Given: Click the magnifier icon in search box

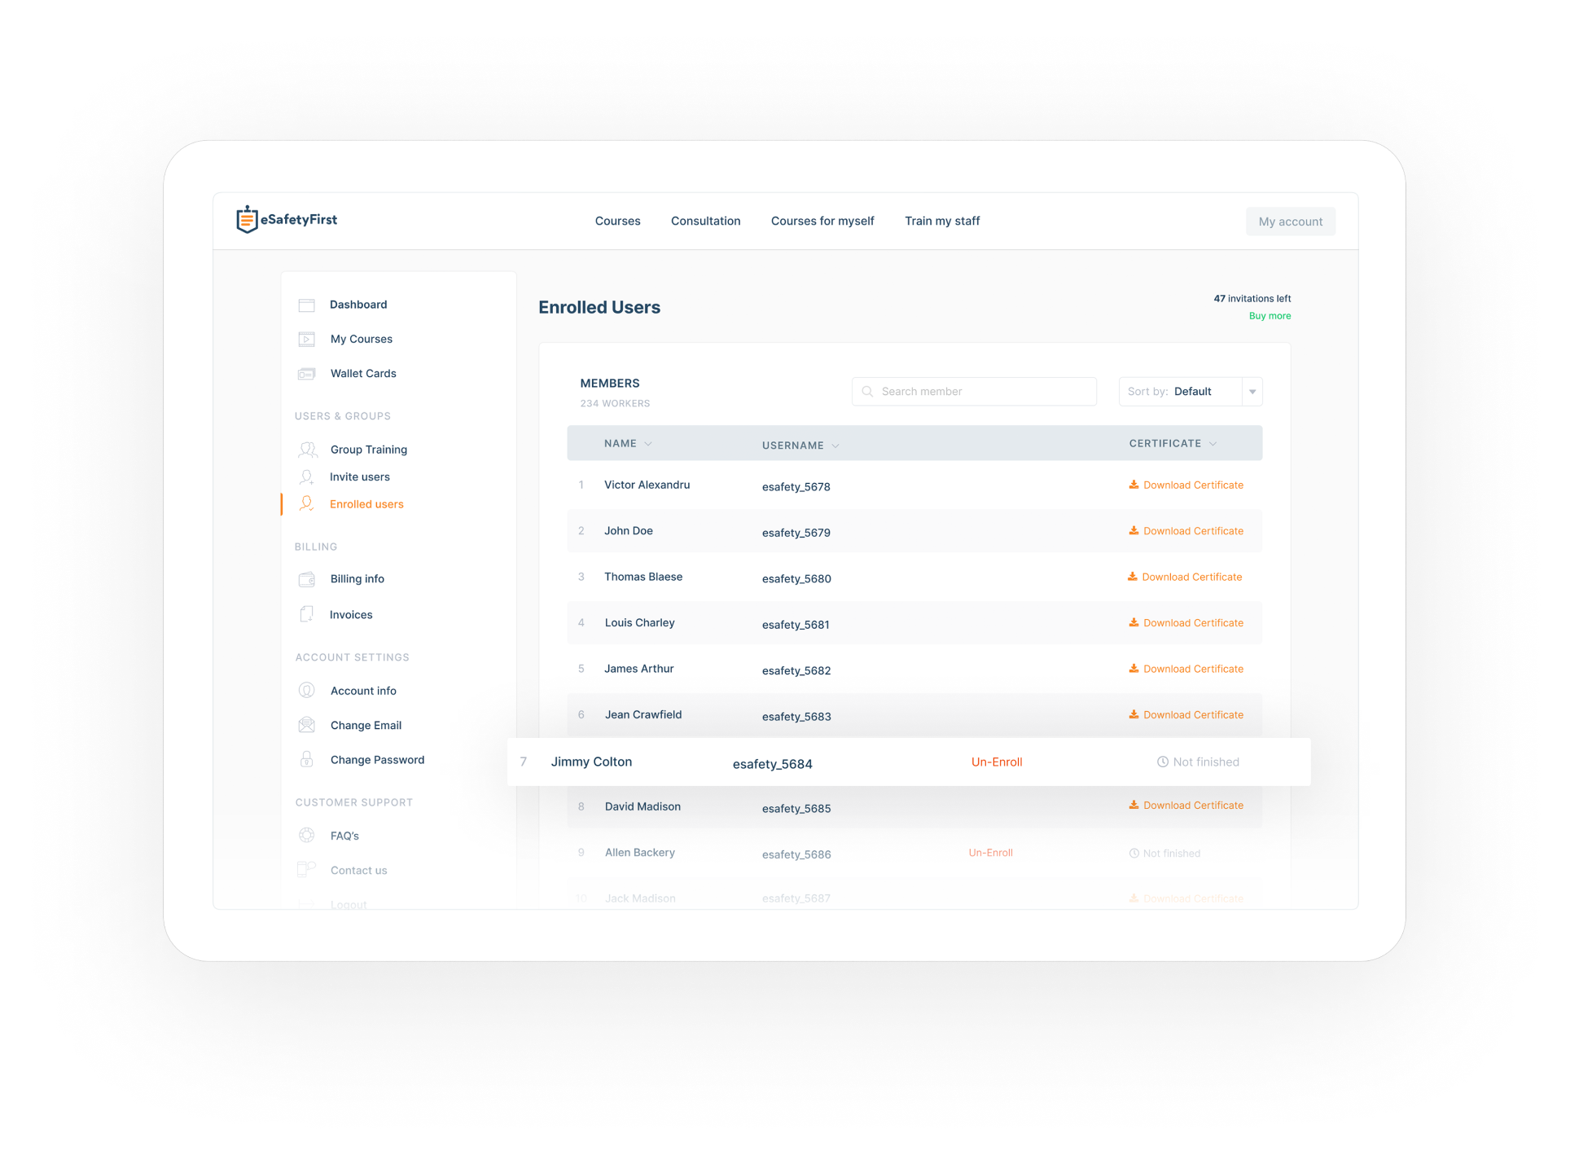Looking at the screenshot, I should click(x=868, y=392).
